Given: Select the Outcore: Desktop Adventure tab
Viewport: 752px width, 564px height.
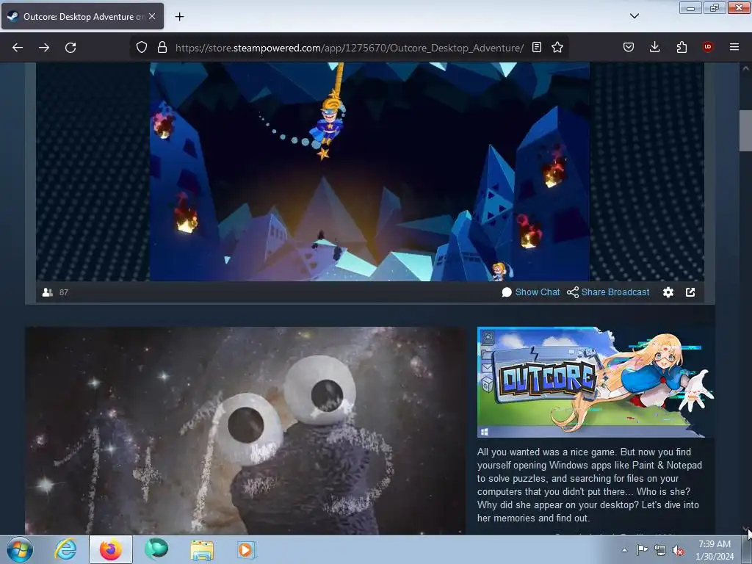Looking at the screenshot, I should pyautogui.click(x=82, y=16).
